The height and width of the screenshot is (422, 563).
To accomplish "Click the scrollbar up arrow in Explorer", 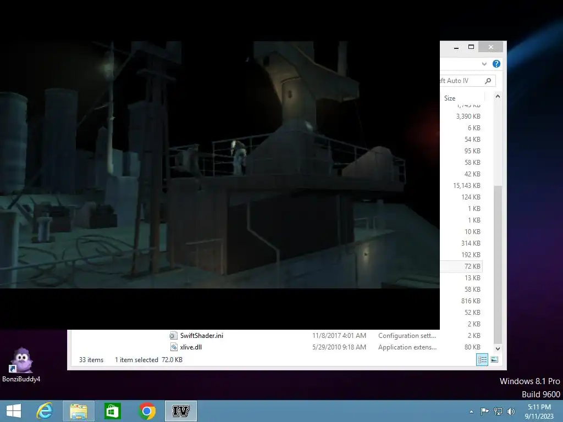I will (x=498, y=97).
